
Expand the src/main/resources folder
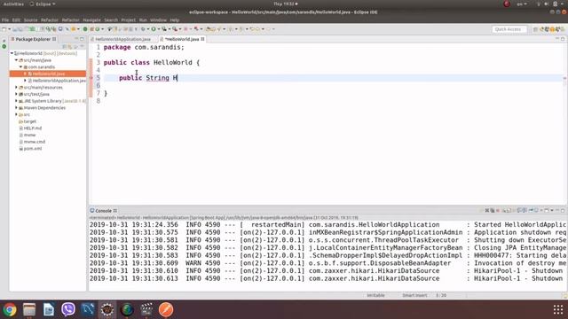(x=16, y=87)
